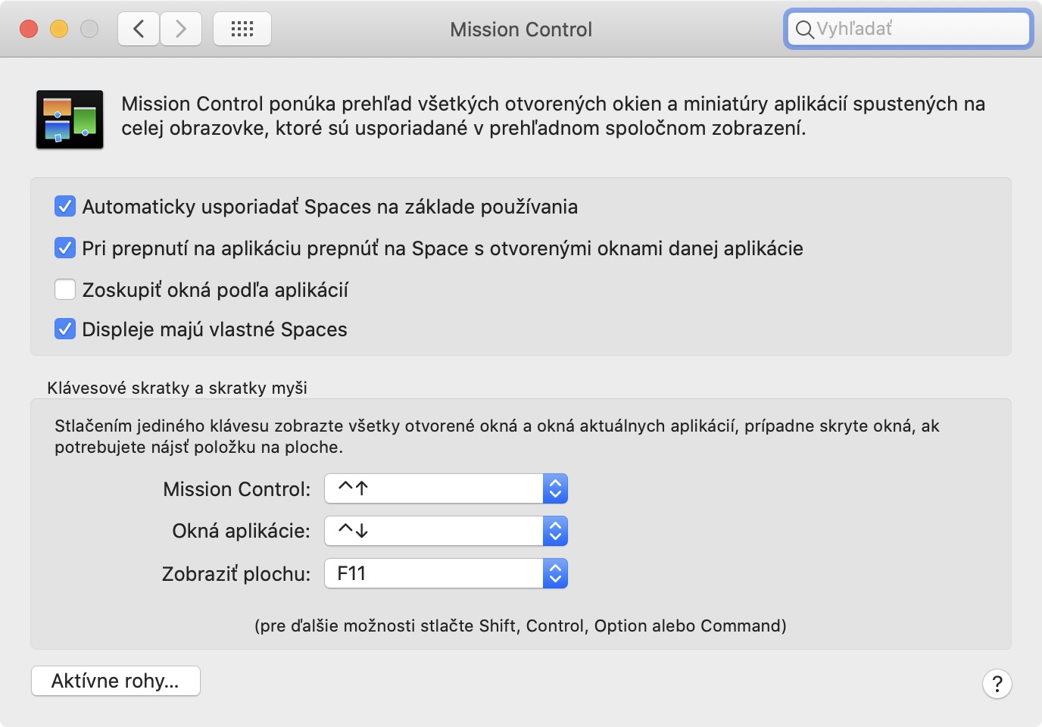Close the window with the red button
The width and height of the screenshot is (1042, 727).
coord(29,29)
